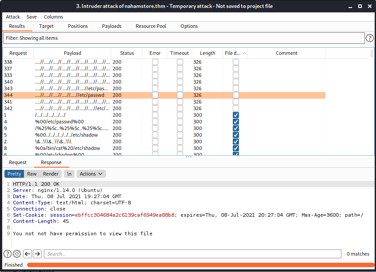
Task: Select result row for request 338
Action: (x=164, y=62)
